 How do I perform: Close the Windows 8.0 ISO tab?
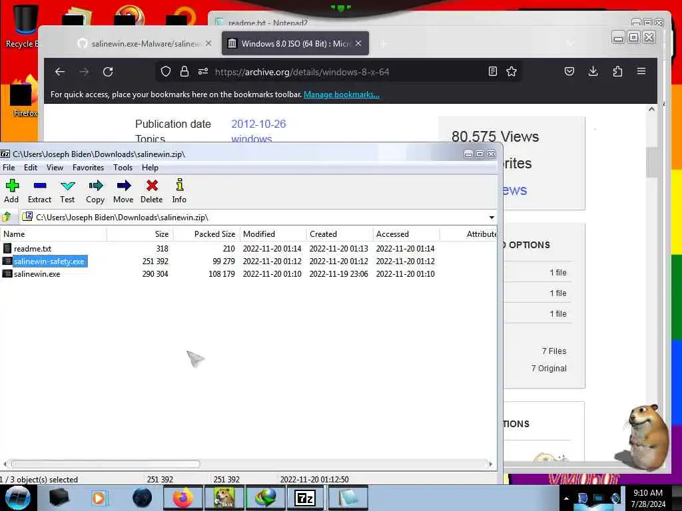click(x=358, y=43)
